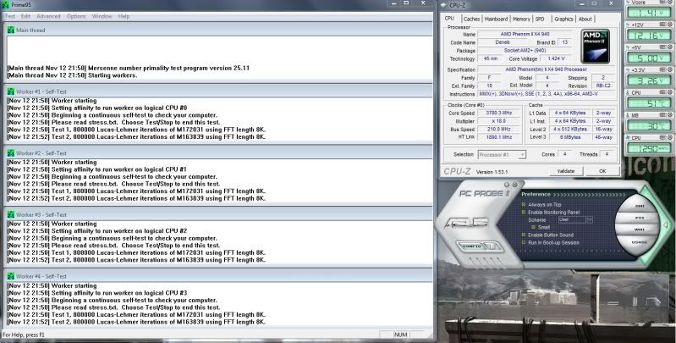Click the AMD Phenom II logo in CPU-Z
Image resolution: width=676 pixels, height=343 pixels.
pyautogui.click(x=595, y=46)
